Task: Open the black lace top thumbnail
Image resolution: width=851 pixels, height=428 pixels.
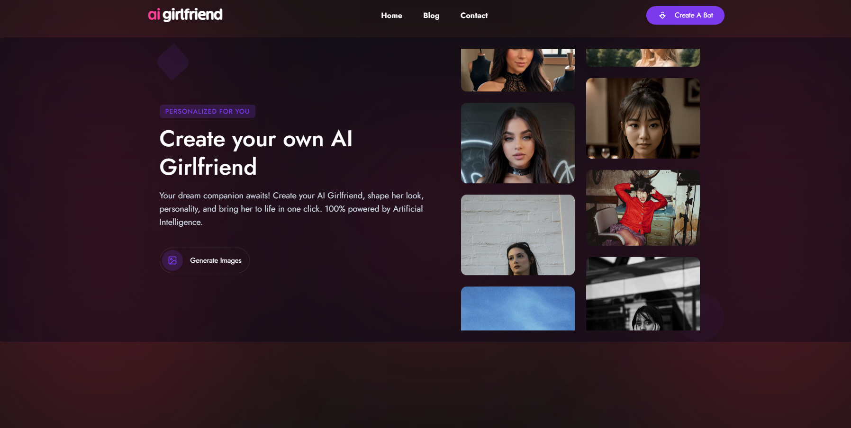Action: [517, 70]
